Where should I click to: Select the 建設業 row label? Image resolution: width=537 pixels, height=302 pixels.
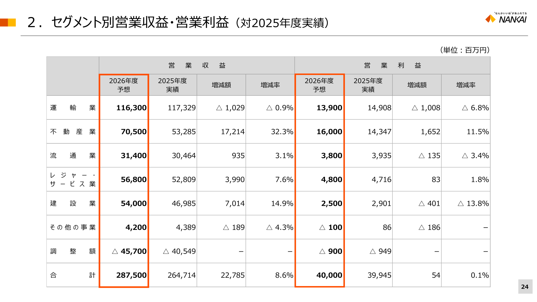click(73, 203)
